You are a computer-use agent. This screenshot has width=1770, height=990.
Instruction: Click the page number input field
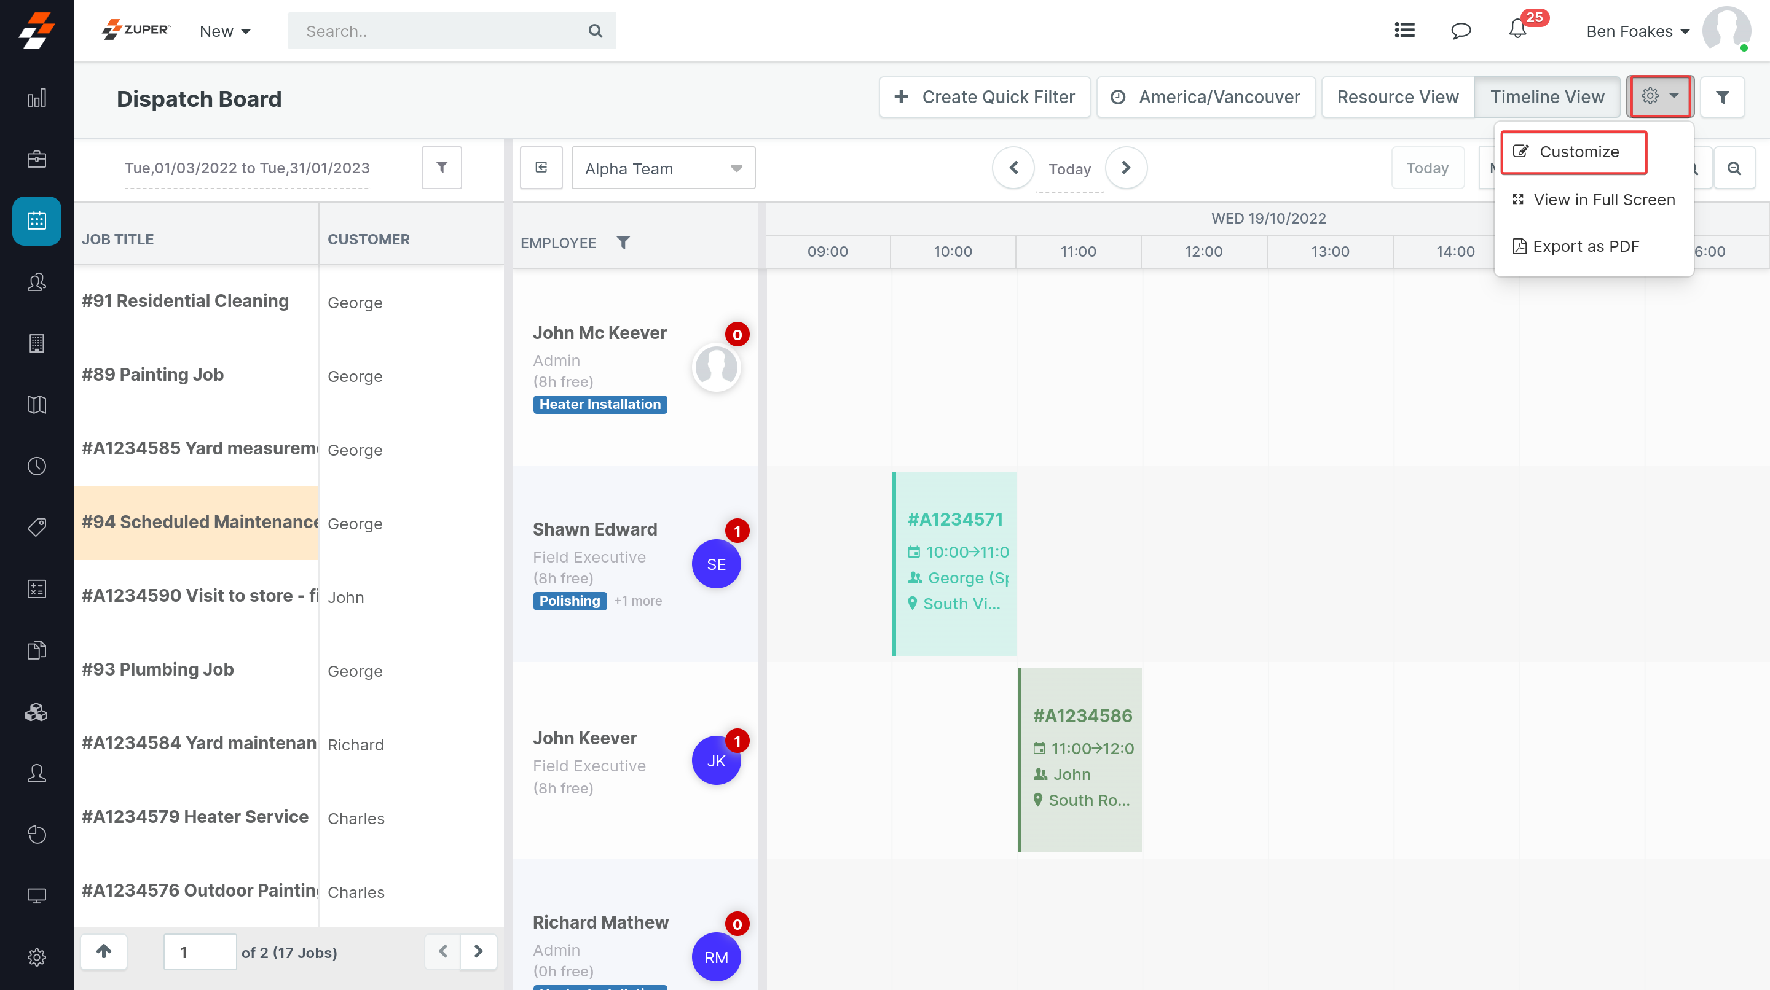(x=199, y=951)
